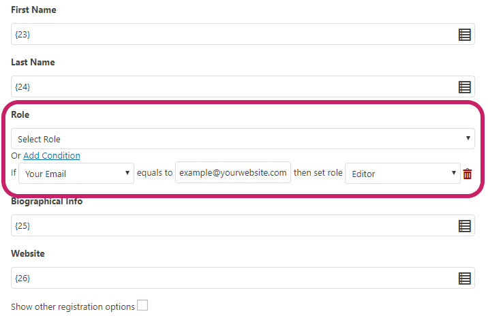Expand the Your Email condition field dropdown
This screenshot has width=488, height=318.
coord(76,174)
